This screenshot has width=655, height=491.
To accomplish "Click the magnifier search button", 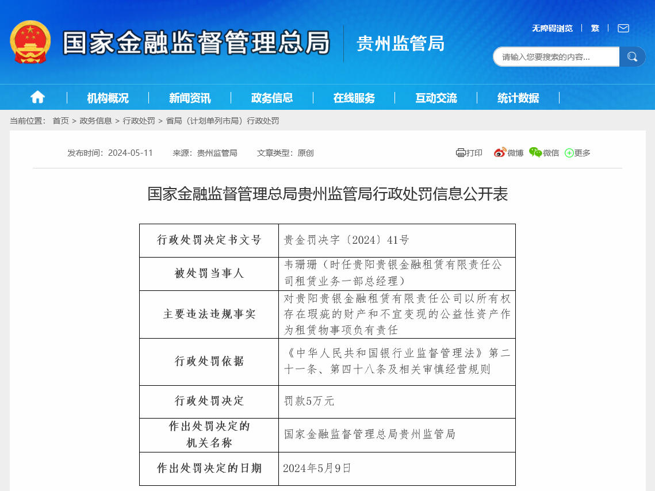I will 632,57.
